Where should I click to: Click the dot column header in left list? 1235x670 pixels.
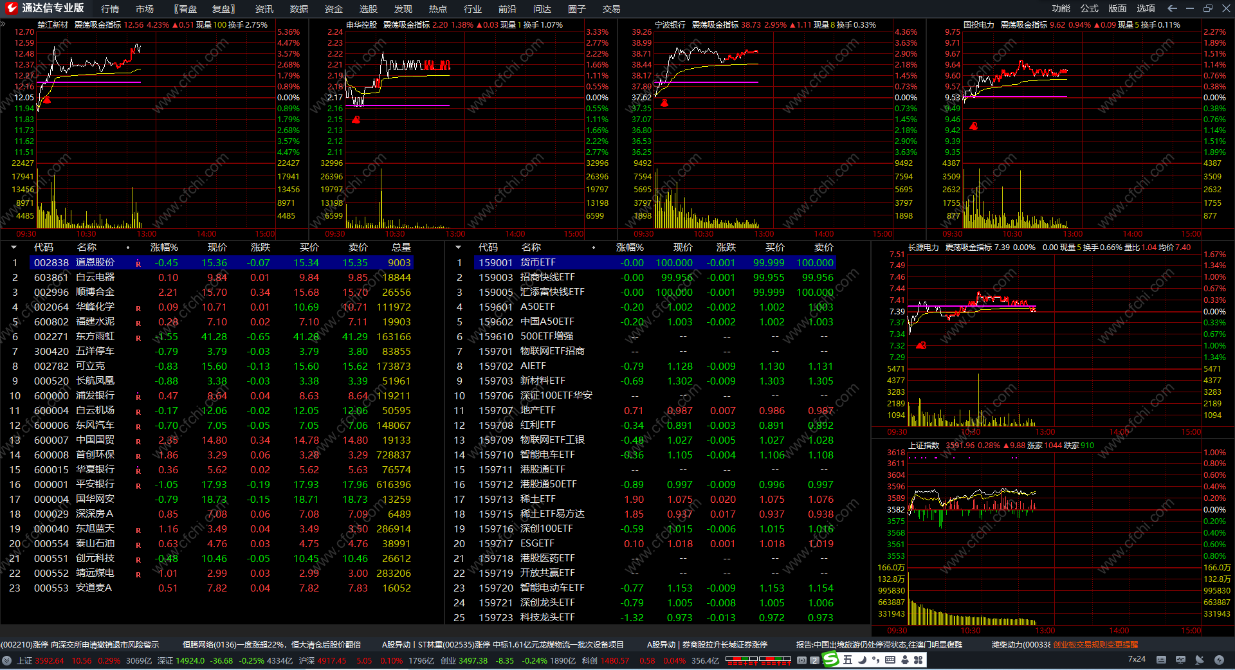point(128,248)
